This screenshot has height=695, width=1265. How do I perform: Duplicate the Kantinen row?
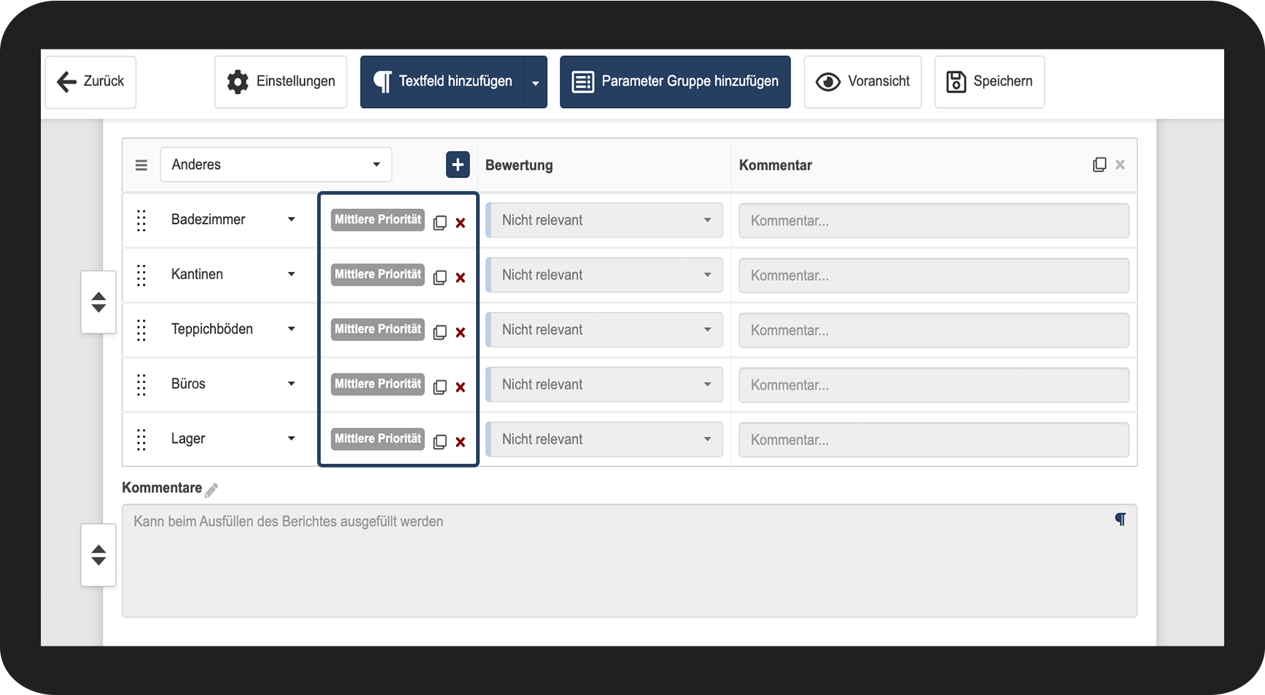(440, 277)
